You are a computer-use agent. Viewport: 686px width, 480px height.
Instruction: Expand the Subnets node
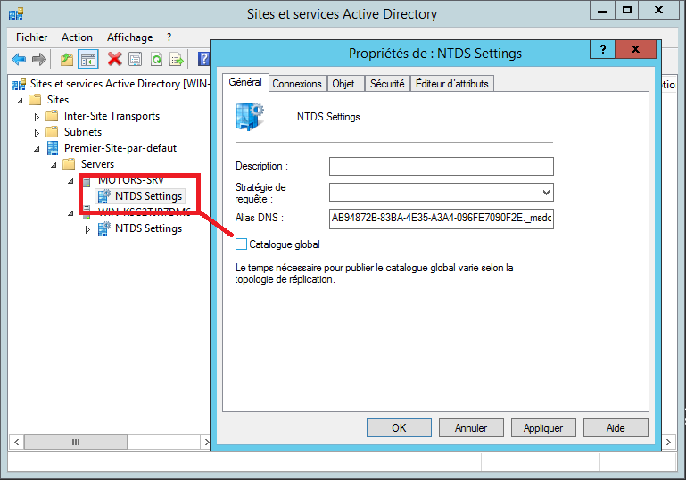point(37,133)
